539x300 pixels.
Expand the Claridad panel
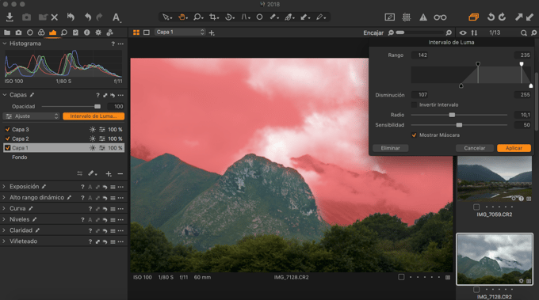click(x=4, y=230)
